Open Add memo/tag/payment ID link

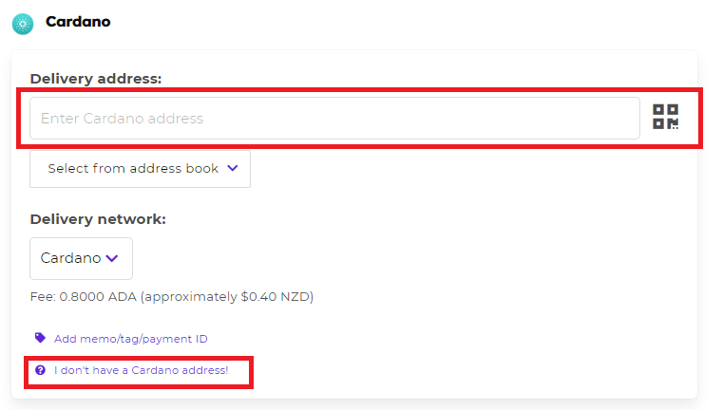131,339
